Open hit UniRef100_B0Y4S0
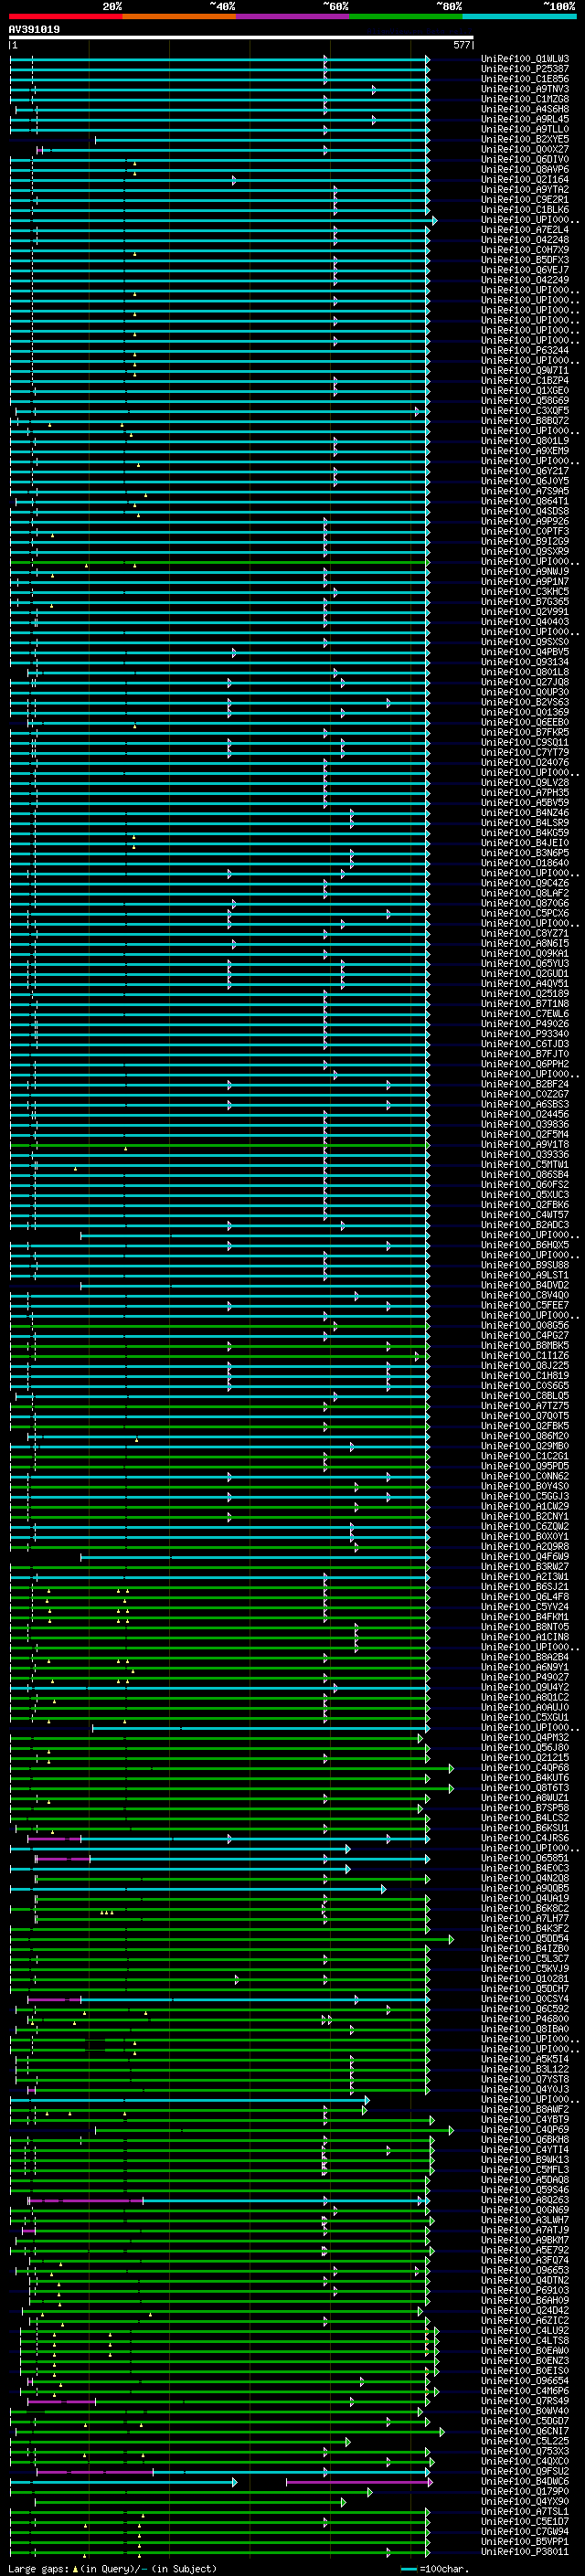Viewport: 585px width, 2576px height. click(525, 1486)
